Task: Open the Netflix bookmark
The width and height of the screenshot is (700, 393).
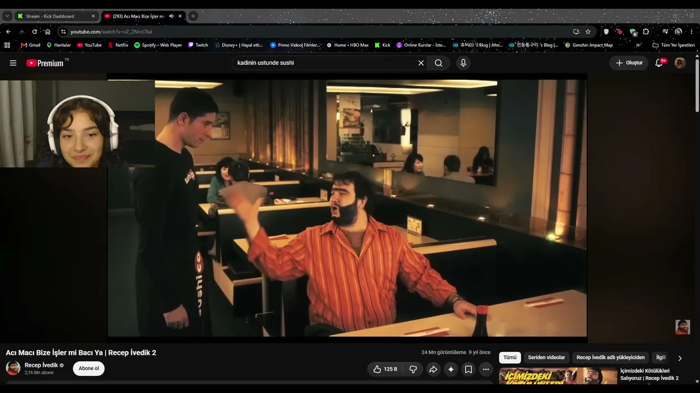Action: (x=118, y=45)
